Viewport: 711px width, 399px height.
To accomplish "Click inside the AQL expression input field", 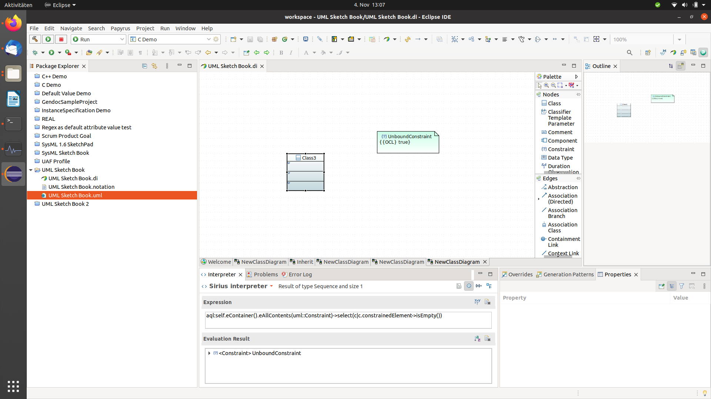I will pyautogui.click(x=348, y=320).
